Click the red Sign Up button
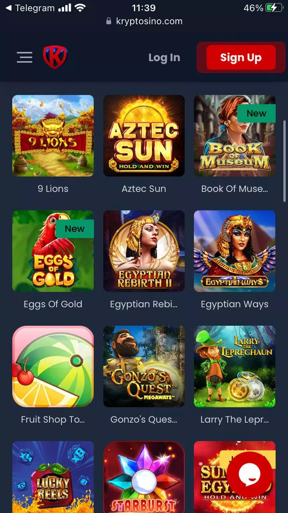 coord(241,57)
